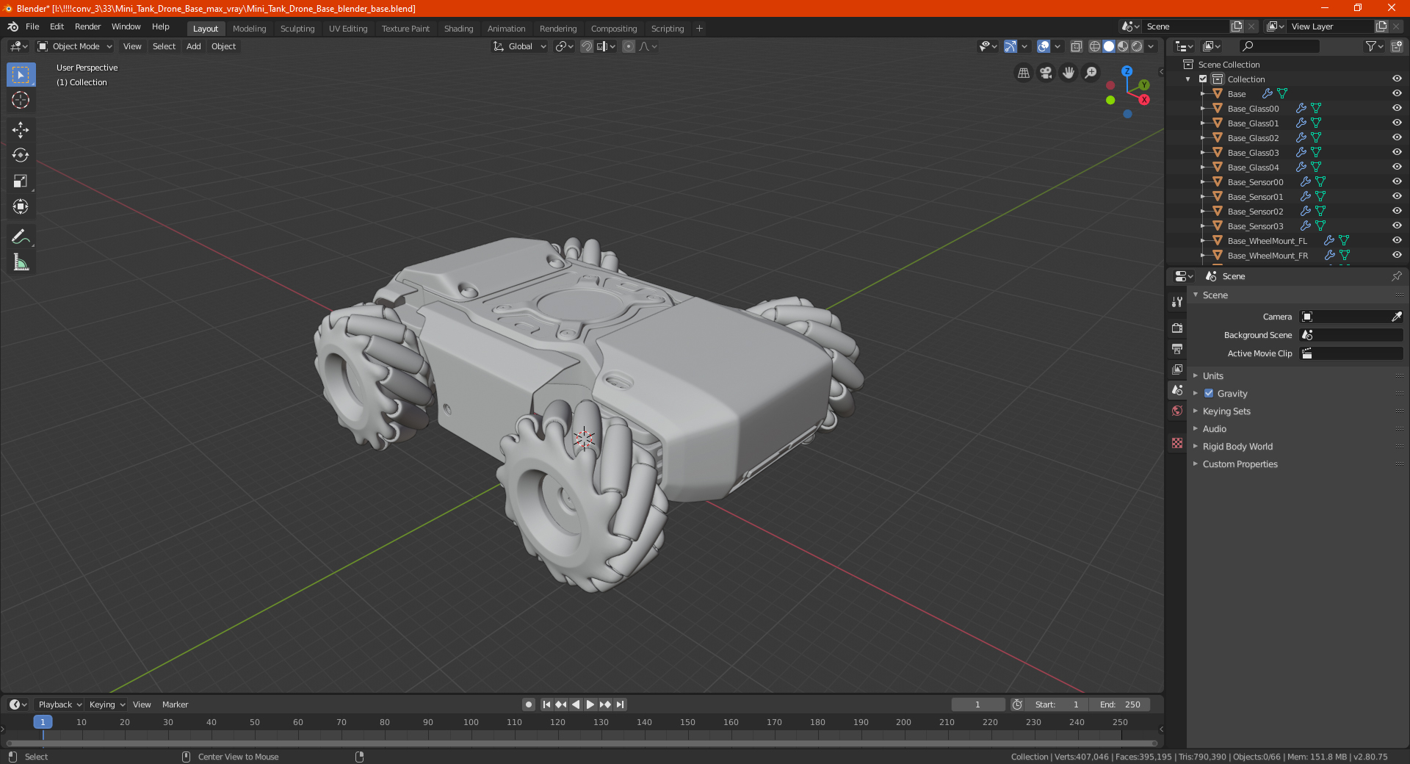This screenshot has width=1410, height=764.
Task: Open the Active Tool properties tab
Action: [x=1177, y=302]
